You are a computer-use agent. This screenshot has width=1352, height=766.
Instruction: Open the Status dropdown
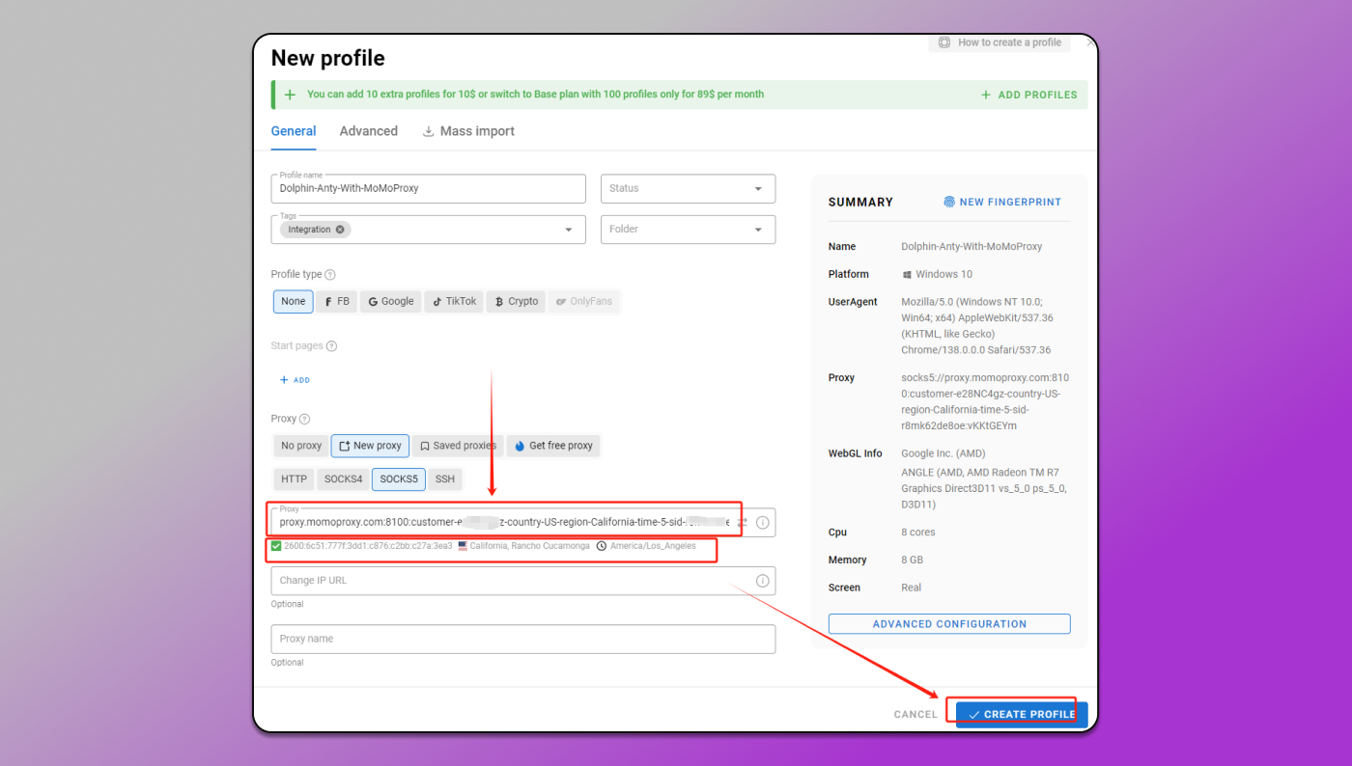(688, 189)
